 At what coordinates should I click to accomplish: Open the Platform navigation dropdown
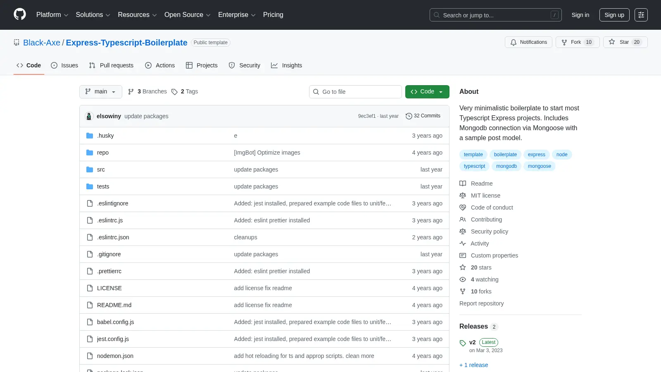tap(52, 15)
